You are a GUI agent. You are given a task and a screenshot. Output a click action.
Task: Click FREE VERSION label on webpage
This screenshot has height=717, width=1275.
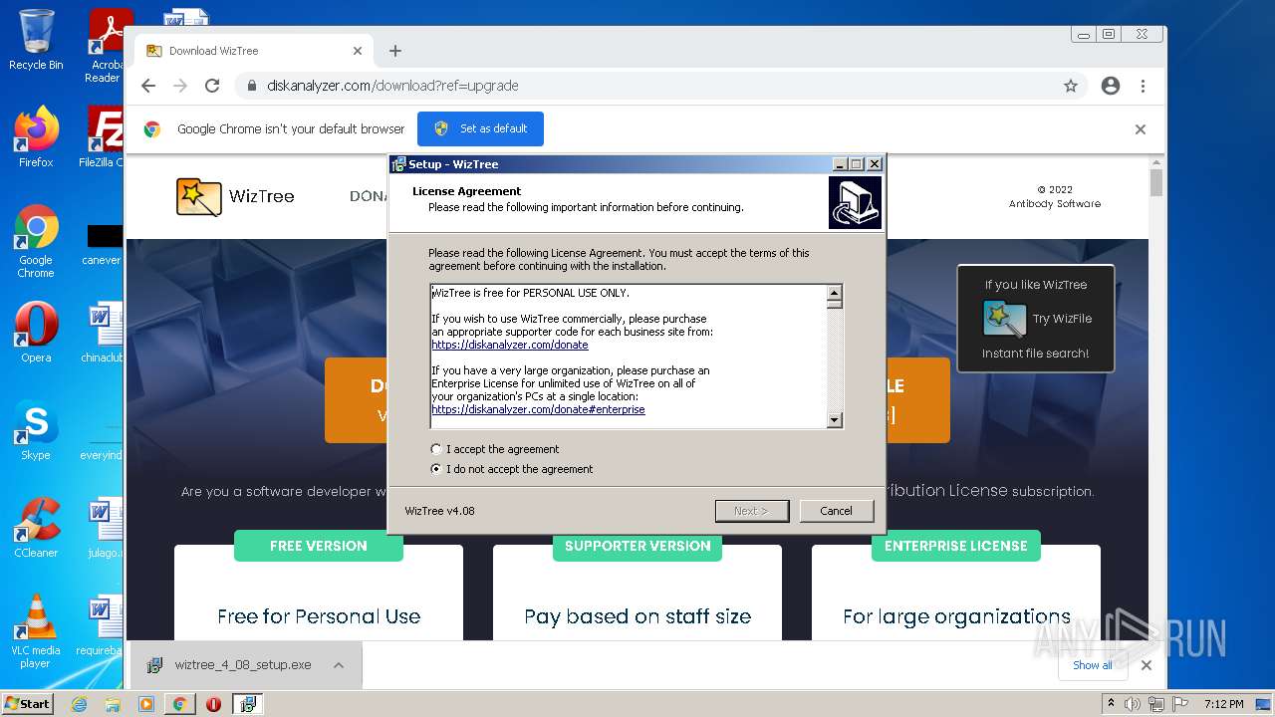pos(319,546)
